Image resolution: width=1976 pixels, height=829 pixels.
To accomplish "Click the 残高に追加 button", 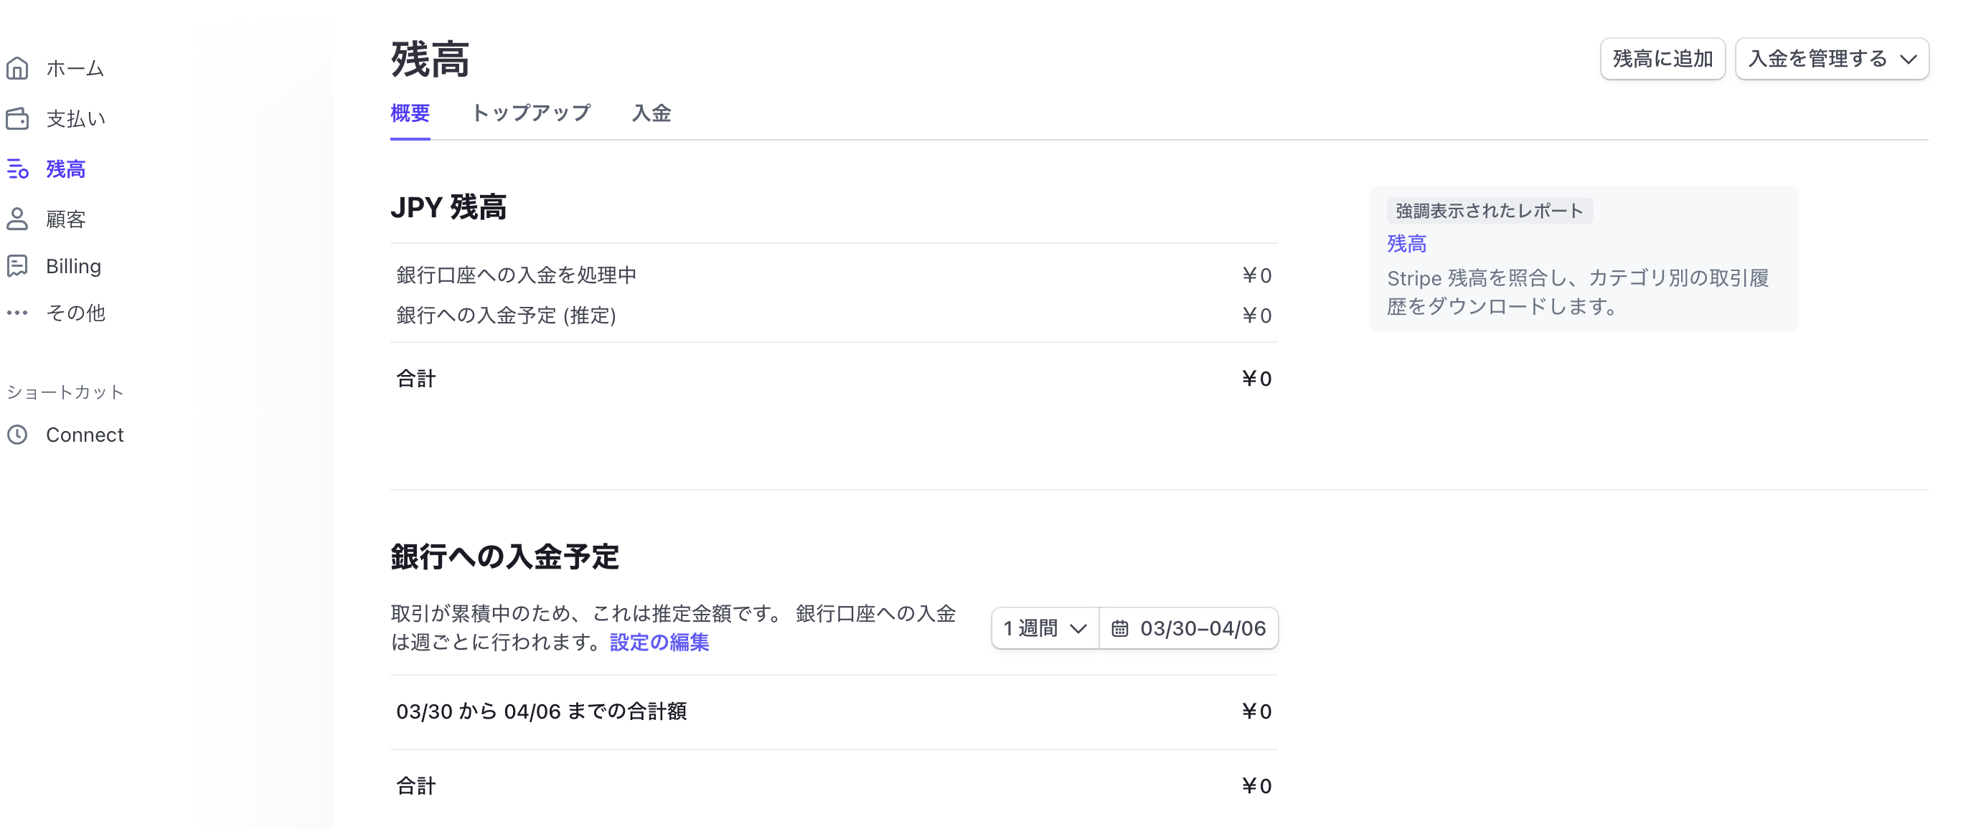I will [1662, 59].
